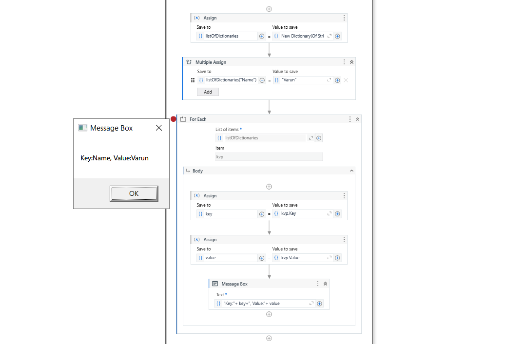Expand editor for Message Box Text
This screenshot has width=505, height=344.
pos(311,304)
